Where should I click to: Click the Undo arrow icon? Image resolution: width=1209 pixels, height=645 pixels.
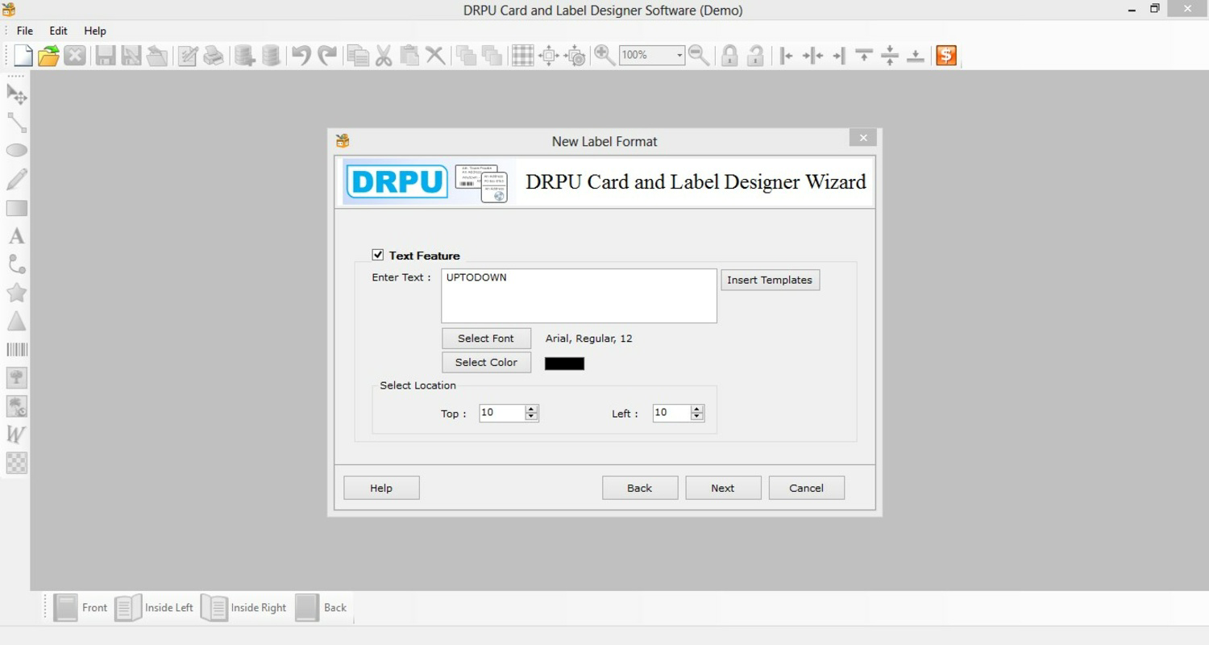click(301, 55)
